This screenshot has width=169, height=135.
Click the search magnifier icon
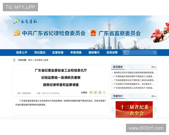155,53
